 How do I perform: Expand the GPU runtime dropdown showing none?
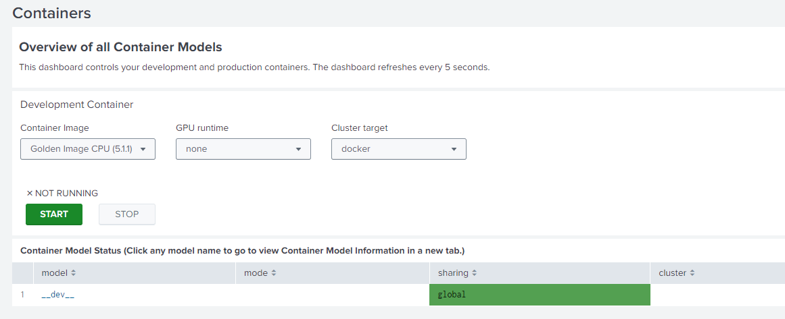[x=243, y=149]
